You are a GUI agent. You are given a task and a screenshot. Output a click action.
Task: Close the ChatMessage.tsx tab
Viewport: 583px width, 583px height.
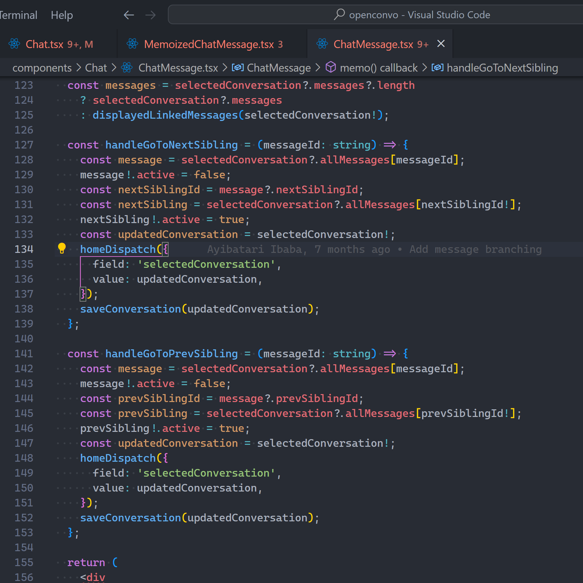pyautogui.click(x=441, y=44)
